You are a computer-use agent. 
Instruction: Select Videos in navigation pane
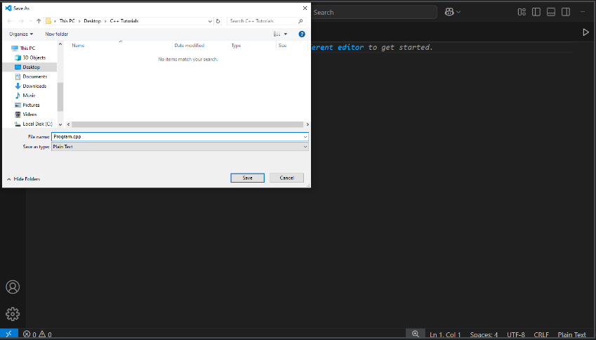29,115
